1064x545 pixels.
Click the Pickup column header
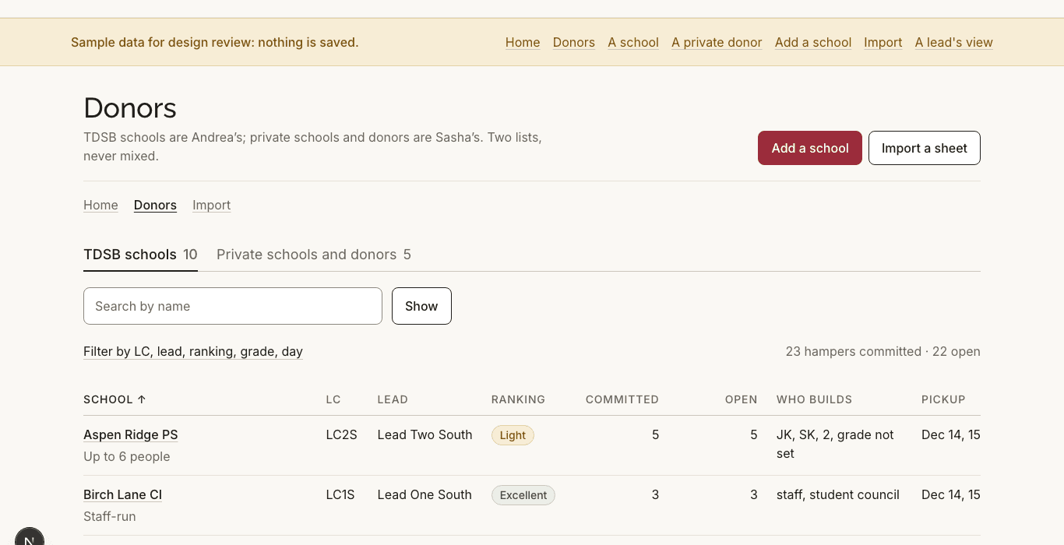[943, 399]
